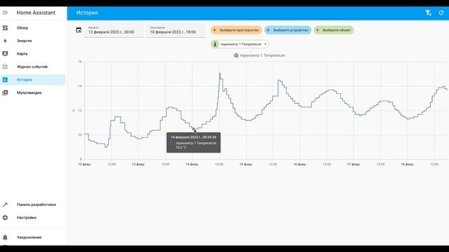Click the Выберите устройство button
The width and height of the screenshot is (449, 252).
pos(288,30)
